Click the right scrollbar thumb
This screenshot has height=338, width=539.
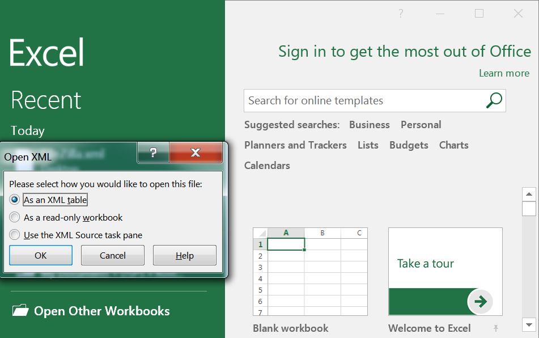[528, 209]
